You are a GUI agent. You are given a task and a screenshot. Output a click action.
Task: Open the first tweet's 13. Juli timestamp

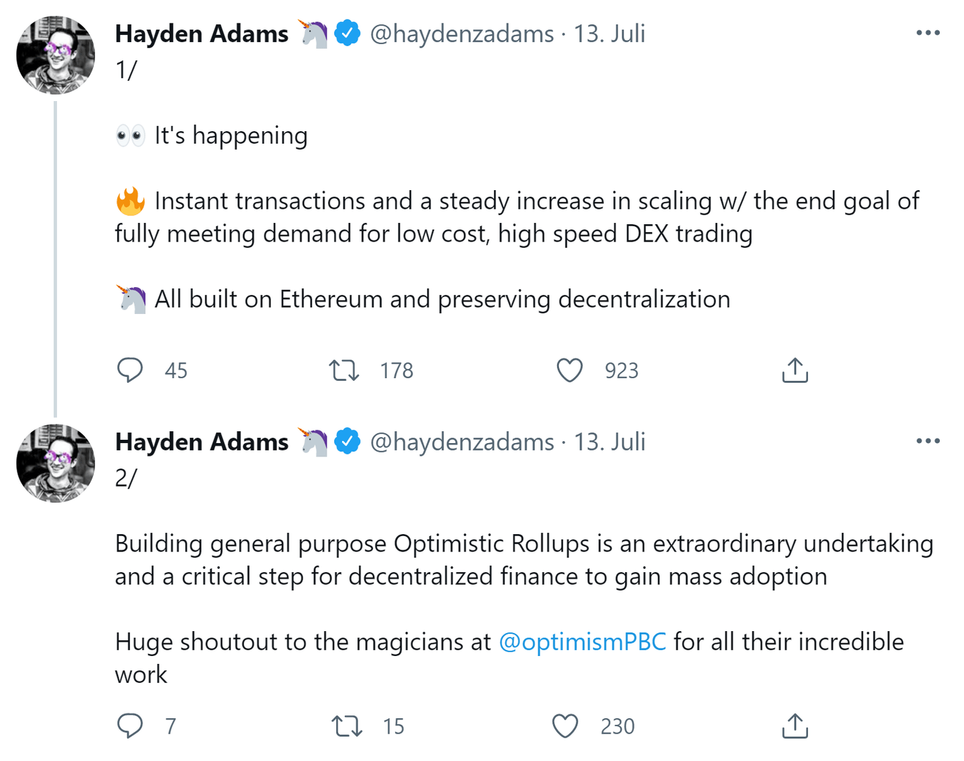[609, 33]
